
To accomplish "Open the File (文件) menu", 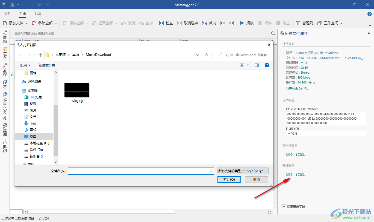I will 8,14.
